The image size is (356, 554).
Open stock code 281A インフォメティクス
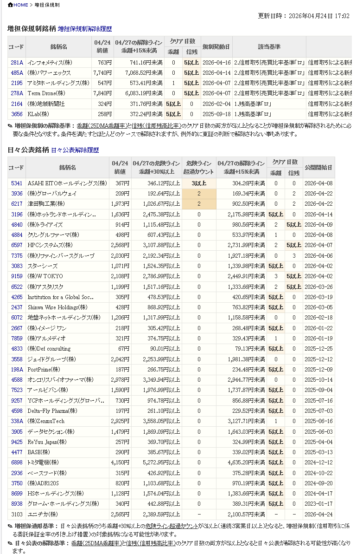17,63
